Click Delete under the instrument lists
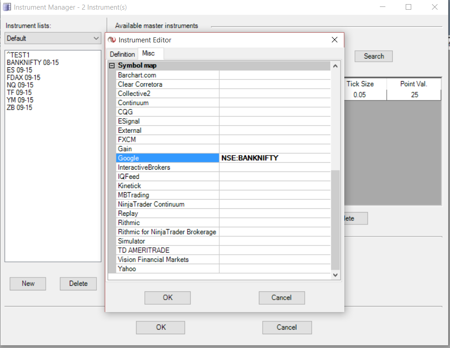This screenshot has height=348, width=450. [78, 283]
